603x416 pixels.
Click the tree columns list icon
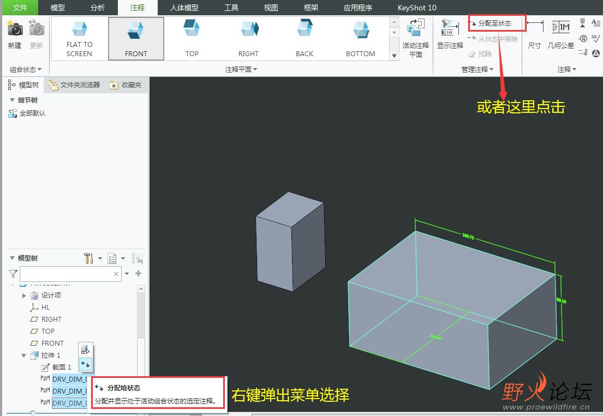coord(112,258)
